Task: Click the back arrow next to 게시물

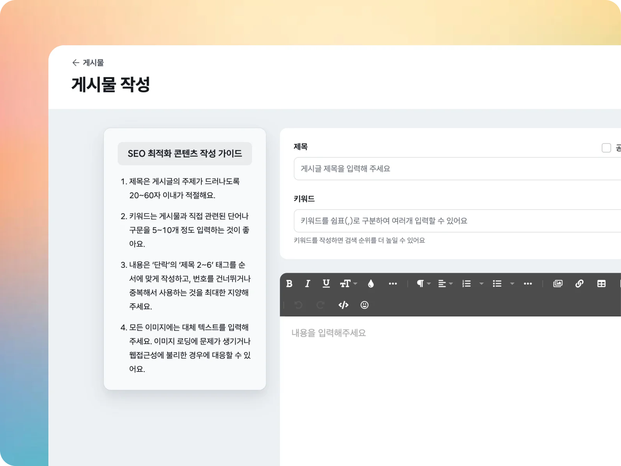Action: 76,62
